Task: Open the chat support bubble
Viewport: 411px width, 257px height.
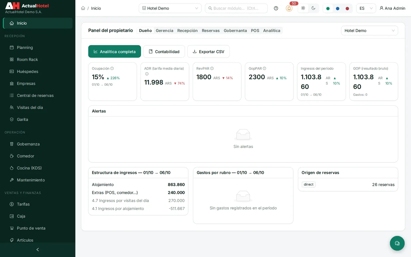Action: click(x=397, y=243)
